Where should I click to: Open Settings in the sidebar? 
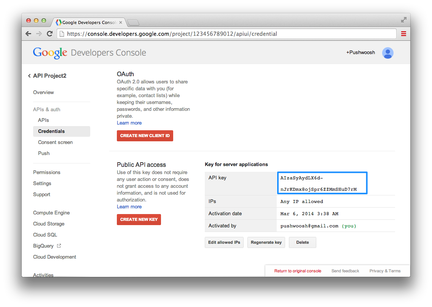(x=42, y=184)
